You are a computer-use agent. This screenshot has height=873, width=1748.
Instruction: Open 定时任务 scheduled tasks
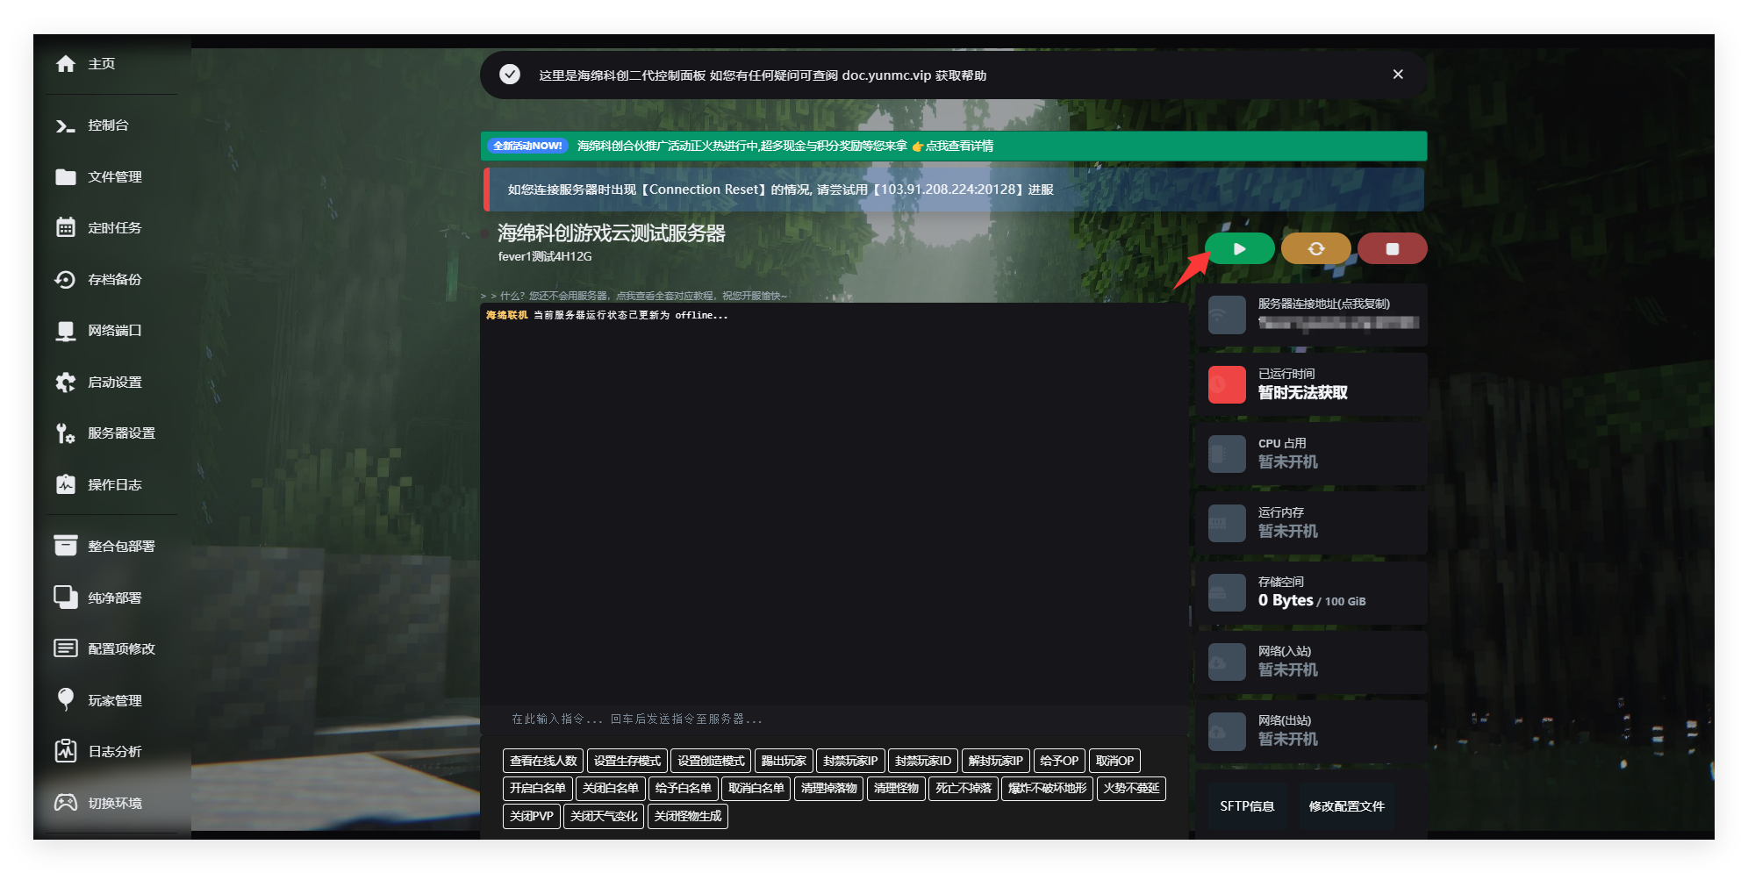tap(98, 228)
